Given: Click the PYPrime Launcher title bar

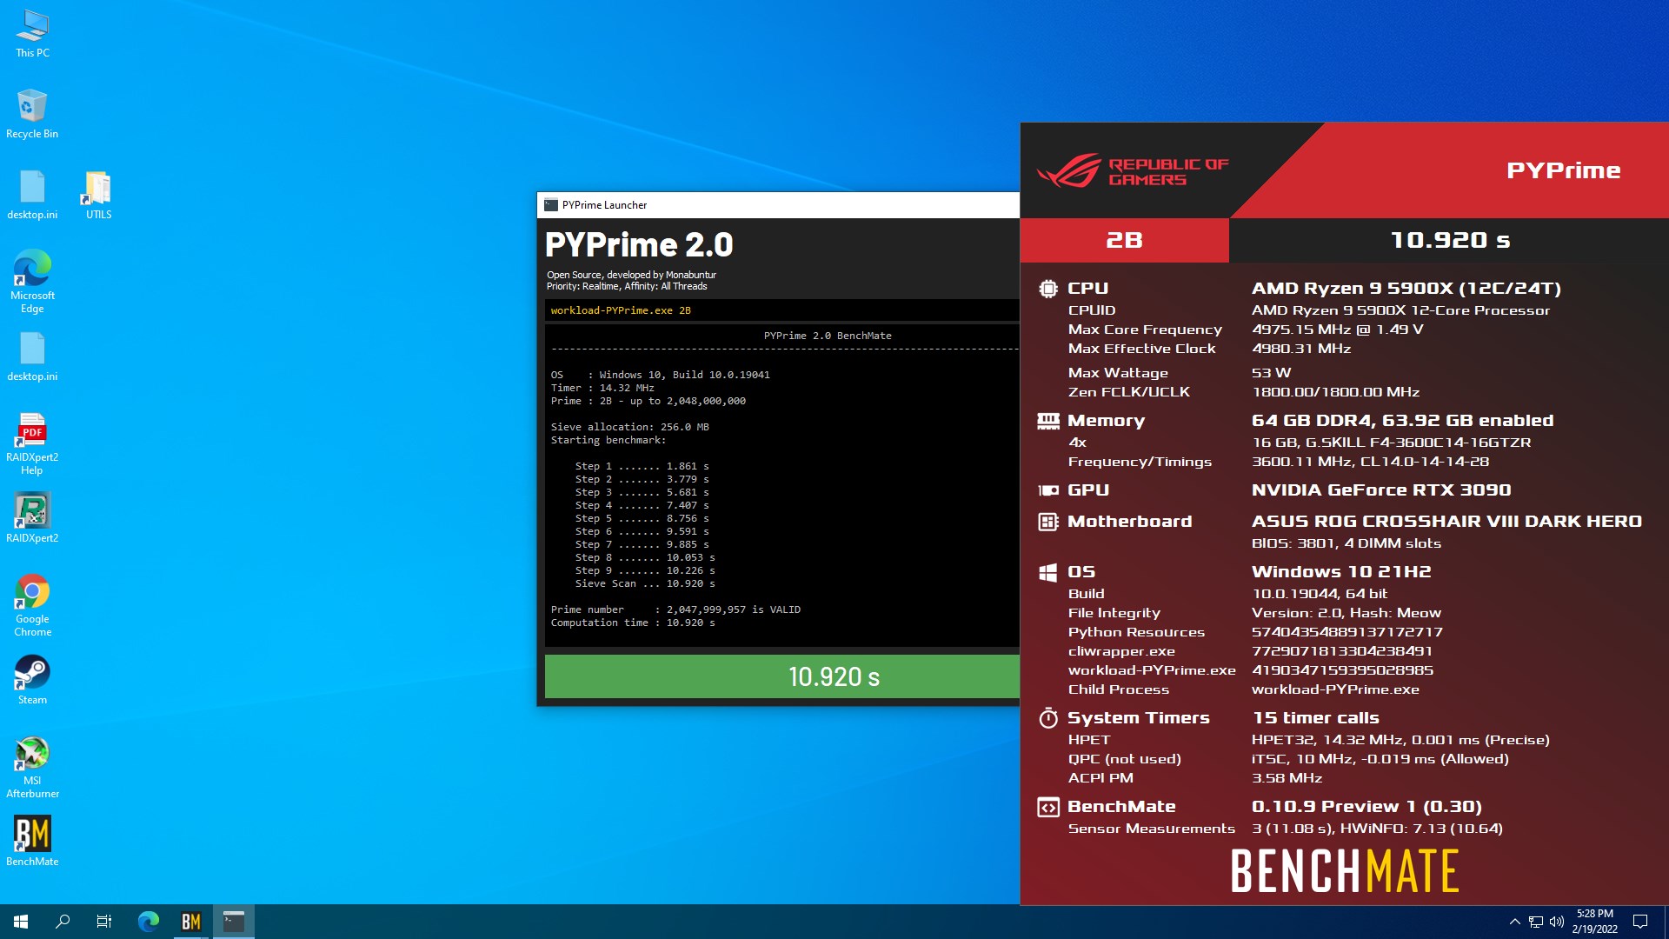Looking at the screenshot, I should click(x=778, y=205).
